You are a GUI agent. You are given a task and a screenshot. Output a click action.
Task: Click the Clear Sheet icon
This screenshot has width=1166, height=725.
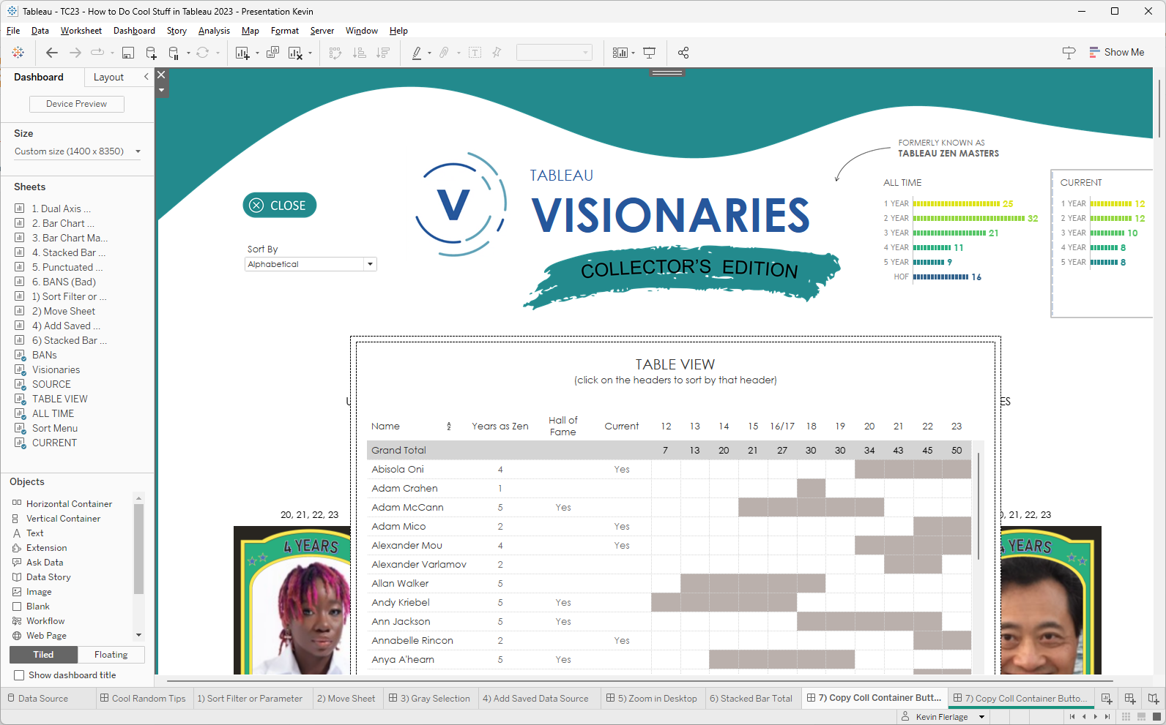click(295, 53)
